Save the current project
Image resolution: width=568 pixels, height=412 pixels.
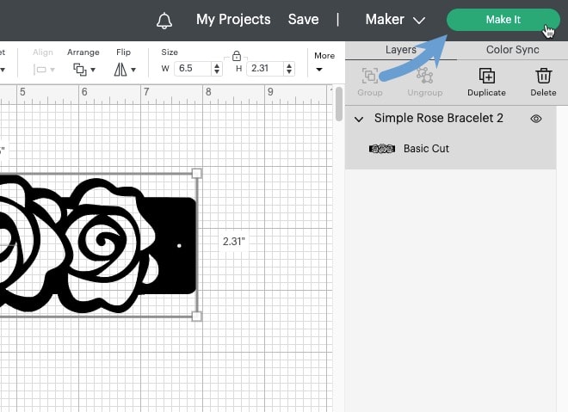(x=303, y=19)
